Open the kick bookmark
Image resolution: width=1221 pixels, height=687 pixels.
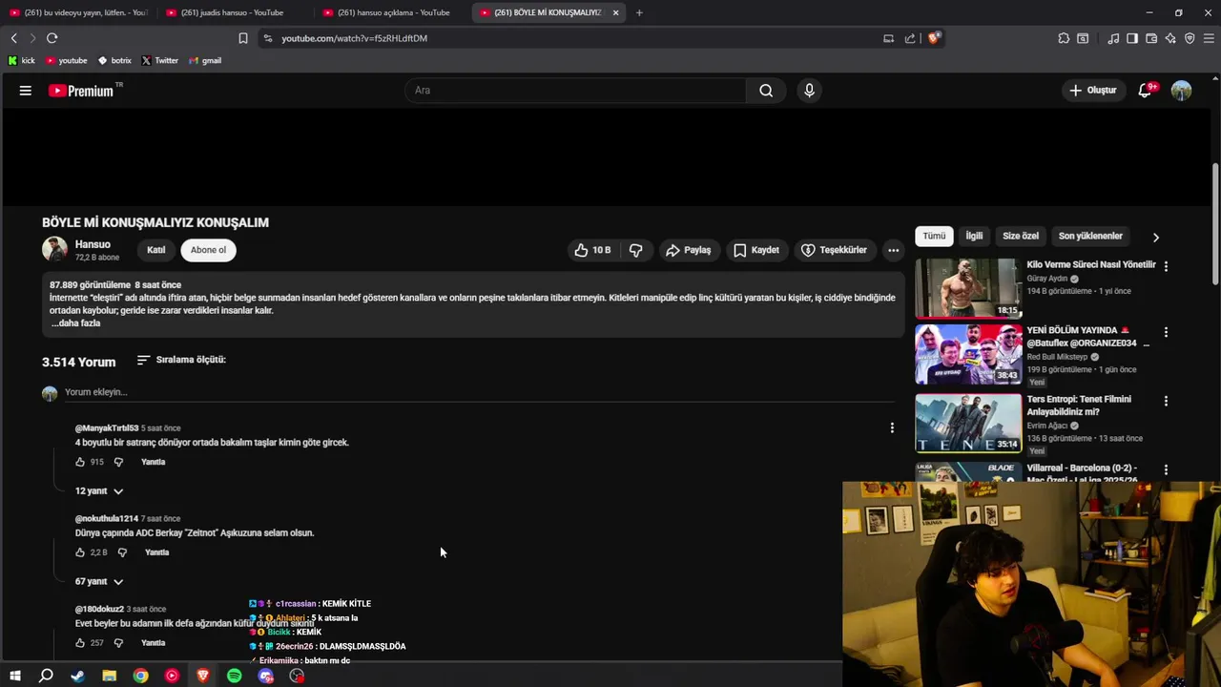click(21, 60)
